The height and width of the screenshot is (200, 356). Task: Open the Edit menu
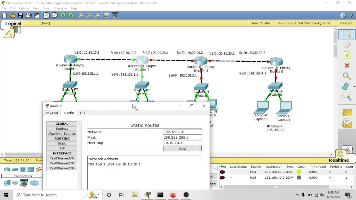(13, 8)
